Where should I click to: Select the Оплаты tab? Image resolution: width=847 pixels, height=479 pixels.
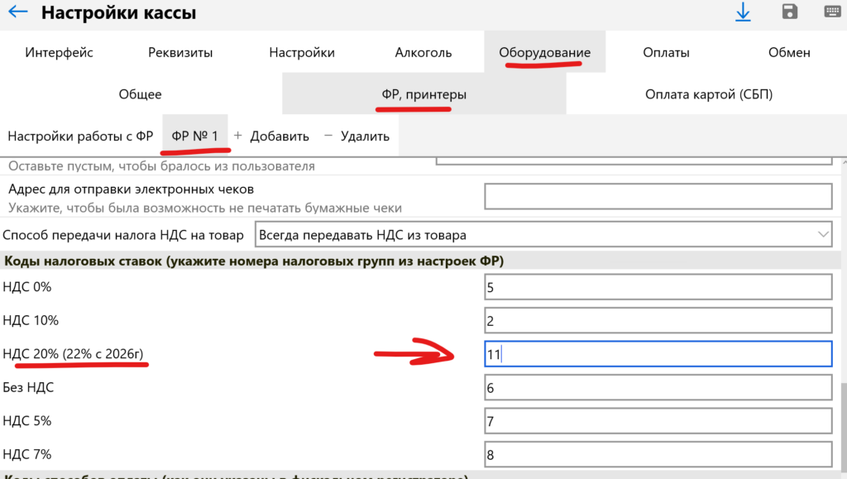coord(666,52)
